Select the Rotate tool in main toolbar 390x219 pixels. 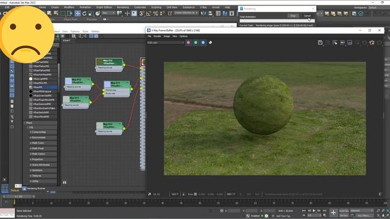pyautogui.click(x=84, y=13)
